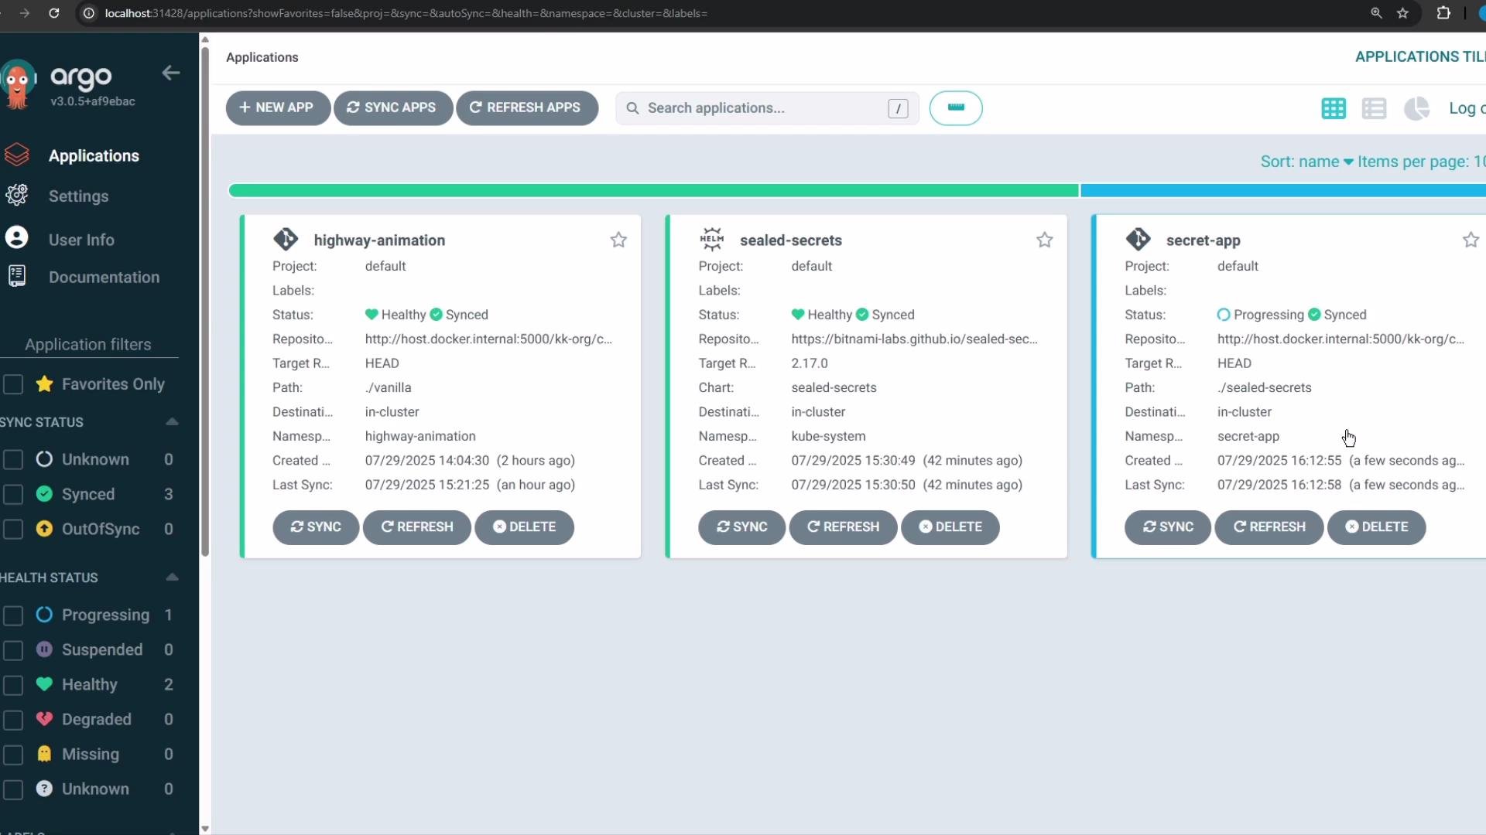The width and height of the screenshot is (1486, 835).
Task: Sync the secret-app application
Action: point(1168,527)
